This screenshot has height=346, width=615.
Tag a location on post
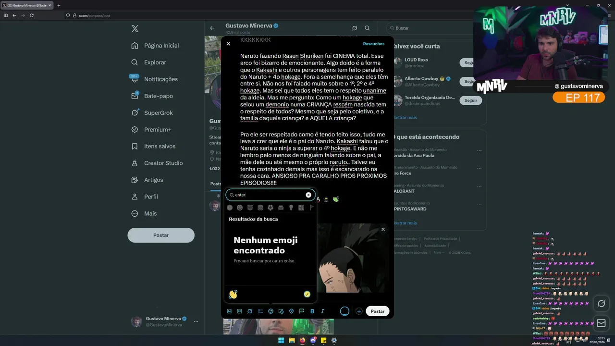click(291, 311)
